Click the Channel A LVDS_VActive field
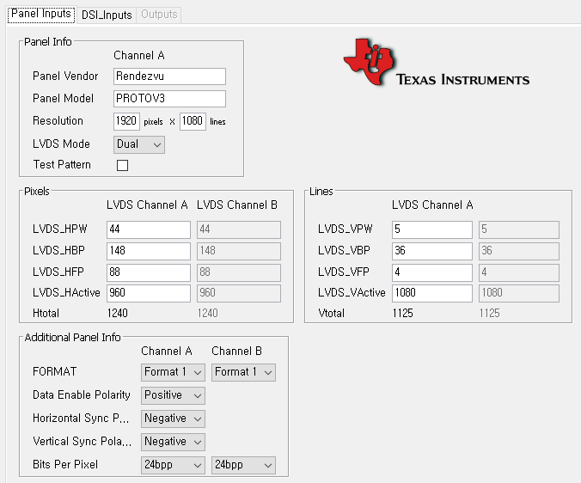Viewport: 581px width, 483px height. pyautogui.click(x=432, y=293)
